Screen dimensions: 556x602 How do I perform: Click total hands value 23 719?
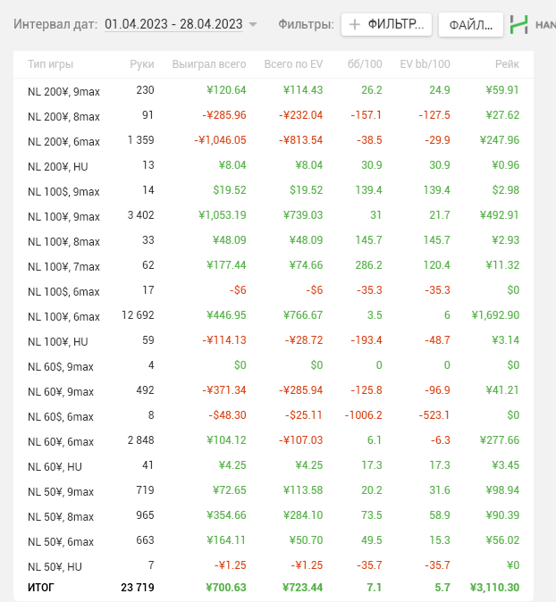pos(138,588)
